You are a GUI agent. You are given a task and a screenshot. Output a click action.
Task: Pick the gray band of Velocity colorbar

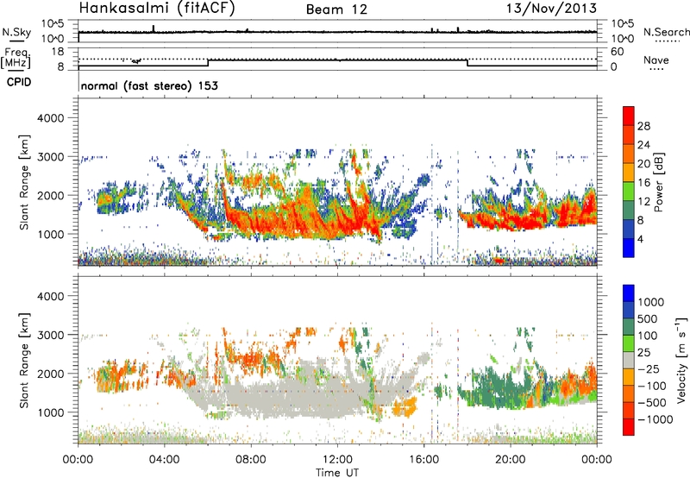click(x=629, y=360)
